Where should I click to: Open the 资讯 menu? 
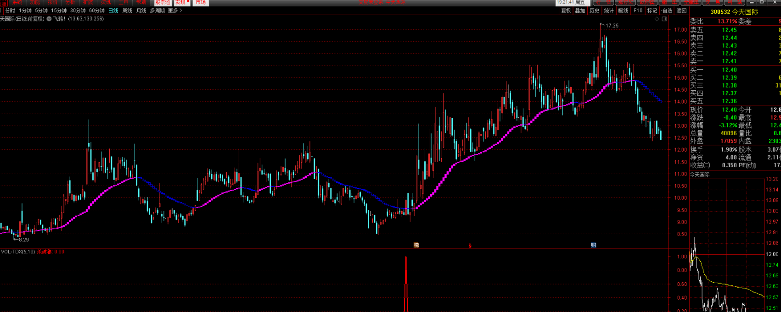tap(106, 2)
